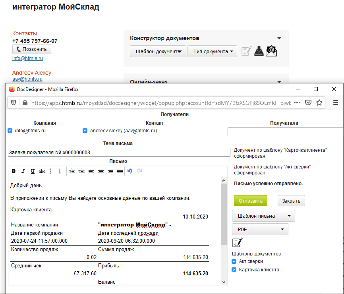Screen dimensions: 344x294
Task: Toggle bold formatting in letter editor
Action: 14,171
